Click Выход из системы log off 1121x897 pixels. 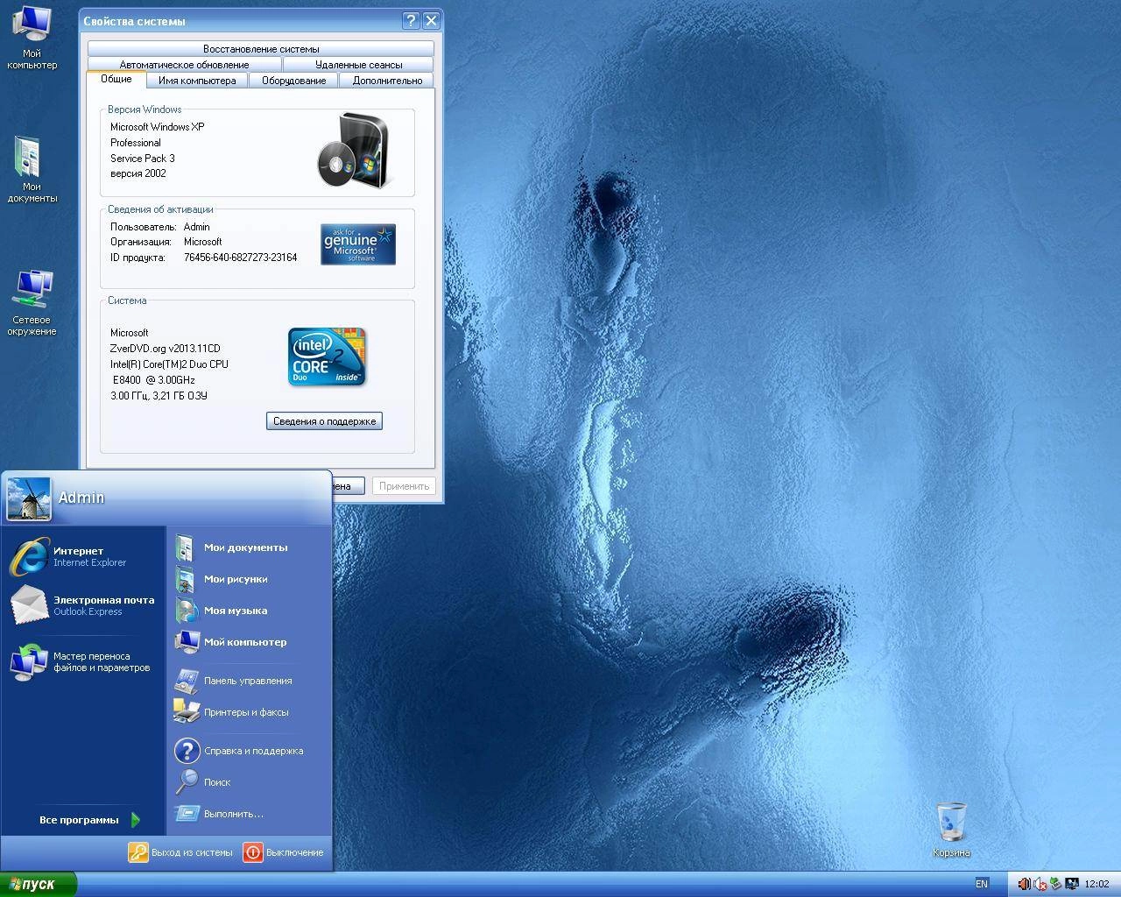point(181,852)
